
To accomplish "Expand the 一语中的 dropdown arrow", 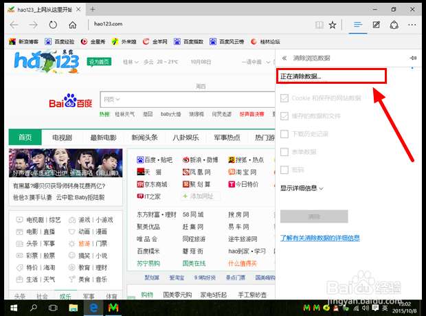I will point(268,63).
